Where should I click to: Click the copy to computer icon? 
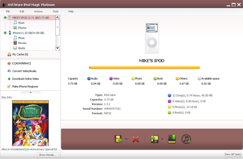[x=172, y=139]
